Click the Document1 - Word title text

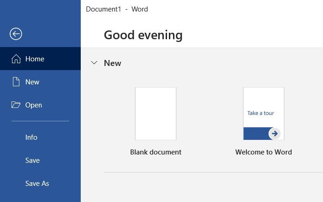pyautogui.click(x=117, y=9)
